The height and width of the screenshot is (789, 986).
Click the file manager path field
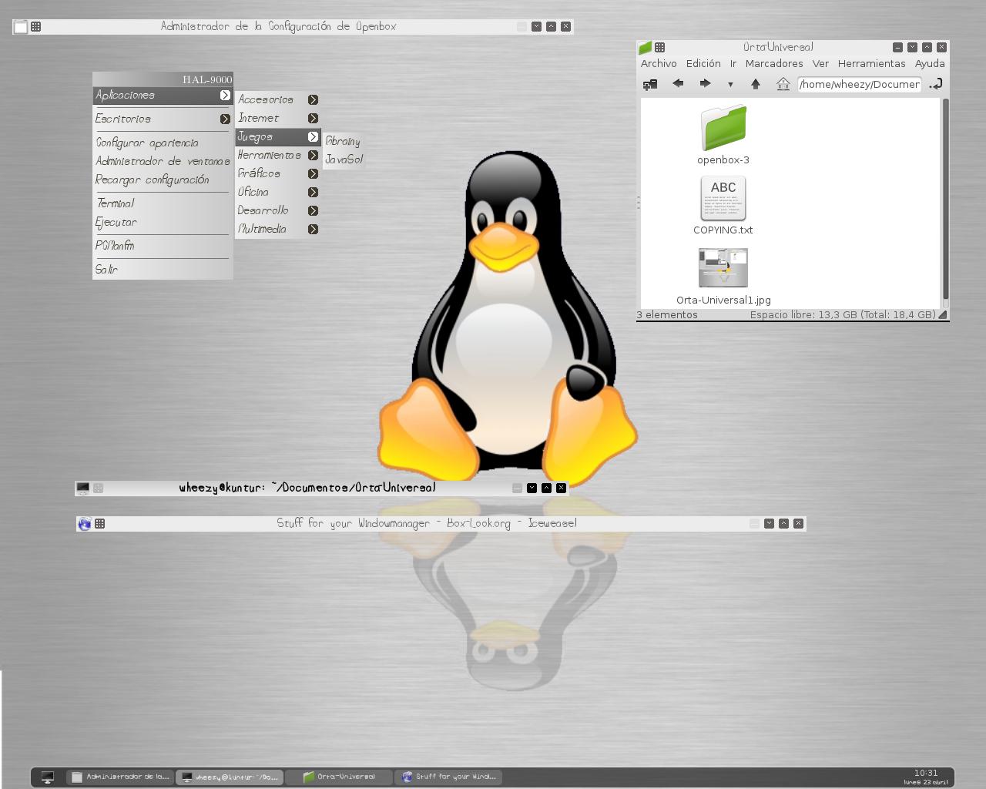859,84
